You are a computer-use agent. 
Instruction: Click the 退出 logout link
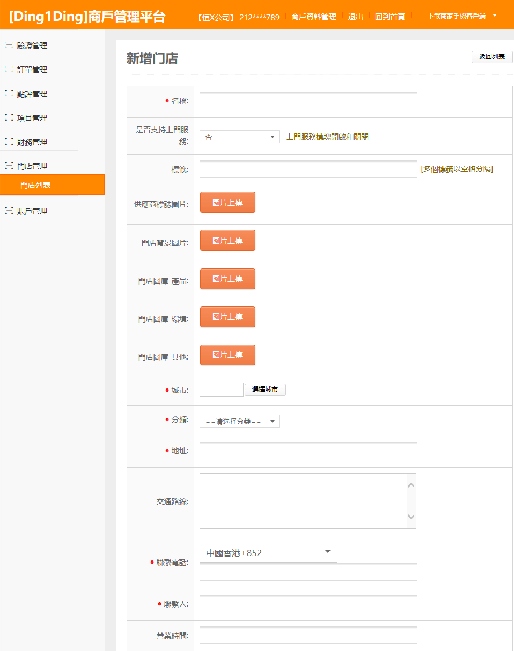355,17
